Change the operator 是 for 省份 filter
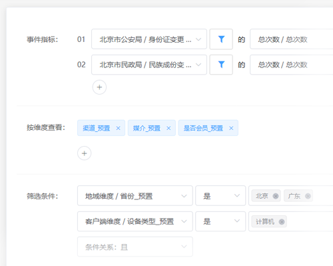This screenshot has width=333, height=266. coord(220,196)
